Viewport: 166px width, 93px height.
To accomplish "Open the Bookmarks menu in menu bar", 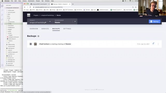I will 31,1.
